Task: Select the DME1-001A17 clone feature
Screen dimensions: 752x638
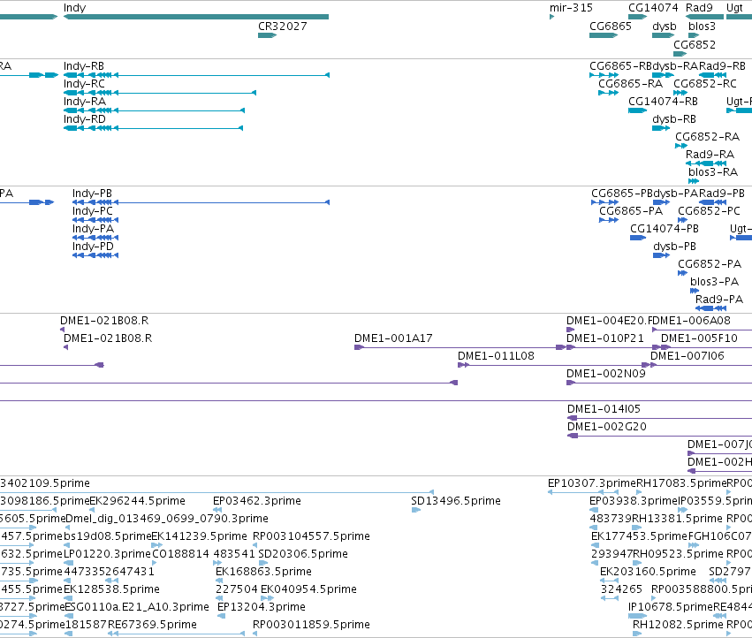Action: 460,347
